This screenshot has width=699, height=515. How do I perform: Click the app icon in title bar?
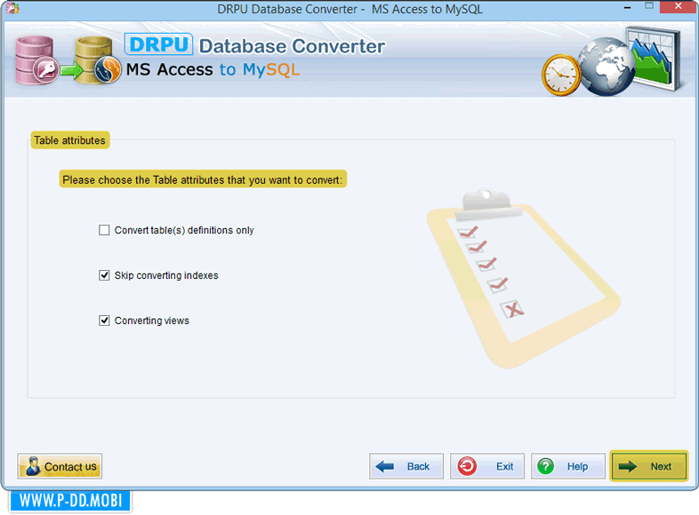pos(12,8)
